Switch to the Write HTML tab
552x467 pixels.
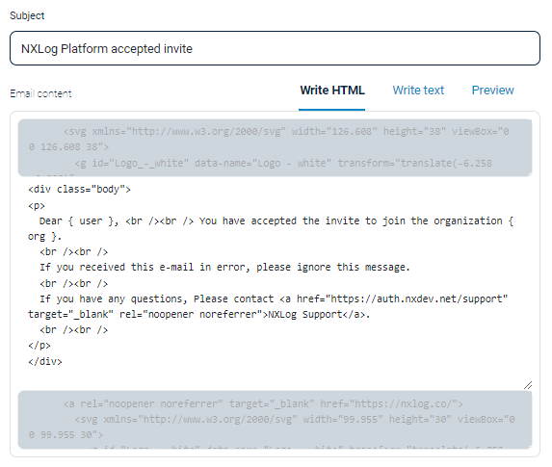coord(332,91)
